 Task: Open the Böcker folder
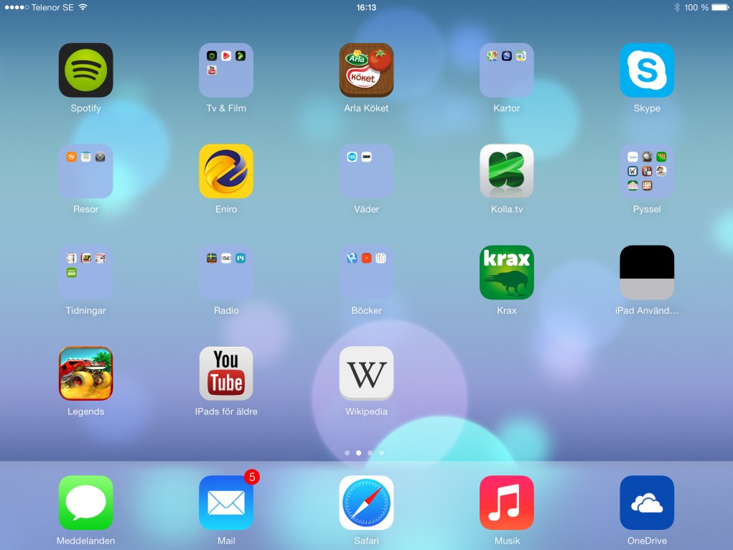(366, 272)
